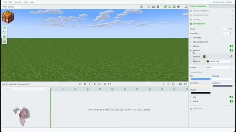
Task: Open the Biome Plains dropdown
Action: [219, 67]
